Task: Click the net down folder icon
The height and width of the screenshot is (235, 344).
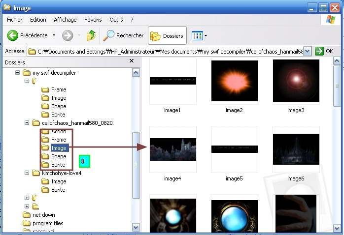Action: pyautogui.click(x=27, y=215)
